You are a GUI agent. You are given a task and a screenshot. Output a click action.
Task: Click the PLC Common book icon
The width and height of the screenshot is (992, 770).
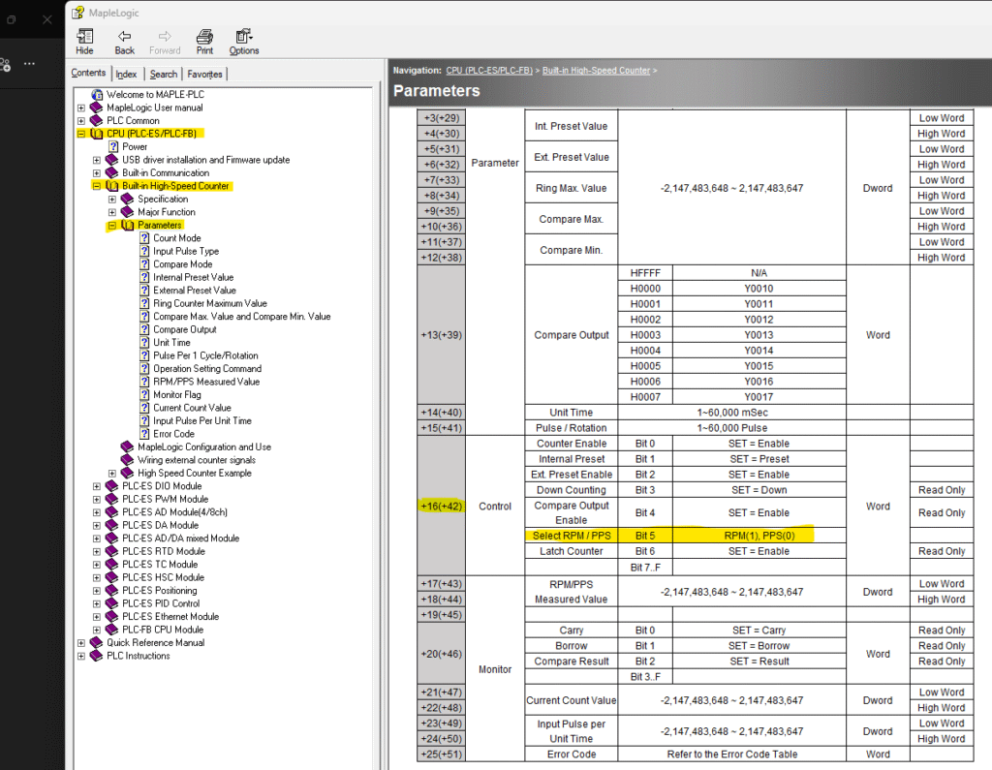coord(97,121)
